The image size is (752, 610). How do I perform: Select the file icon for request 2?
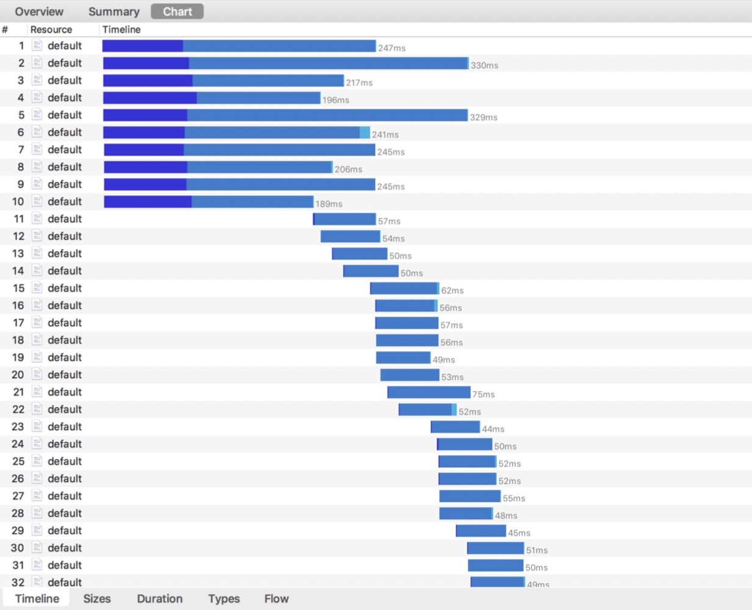[37, 62]
